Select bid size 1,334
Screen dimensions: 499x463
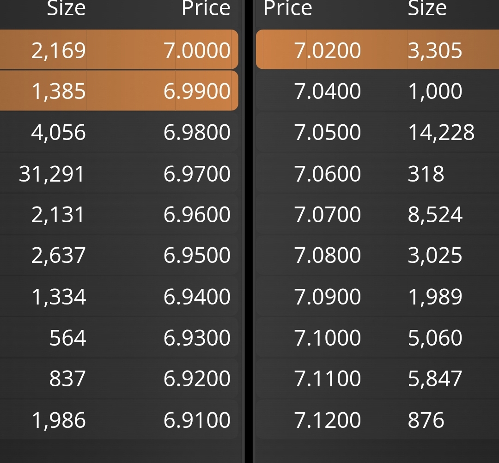59,297
